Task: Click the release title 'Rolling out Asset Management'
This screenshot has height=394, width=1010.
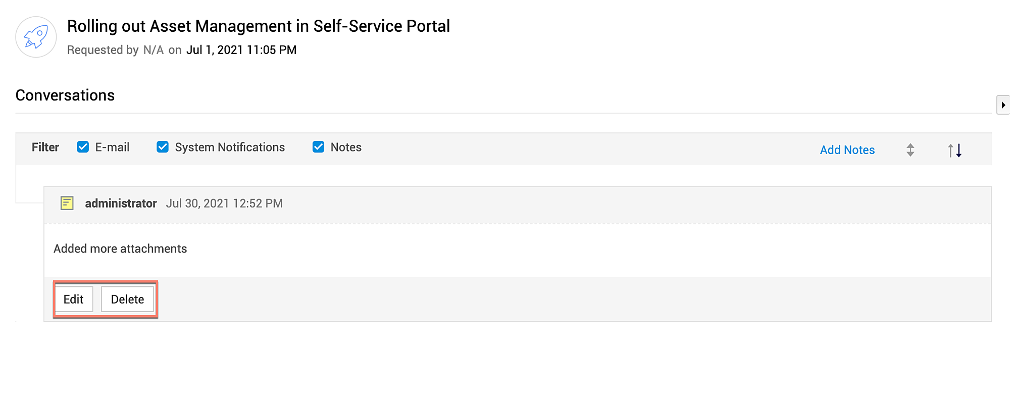Action: pyautogui.click(x=258, y=26)
